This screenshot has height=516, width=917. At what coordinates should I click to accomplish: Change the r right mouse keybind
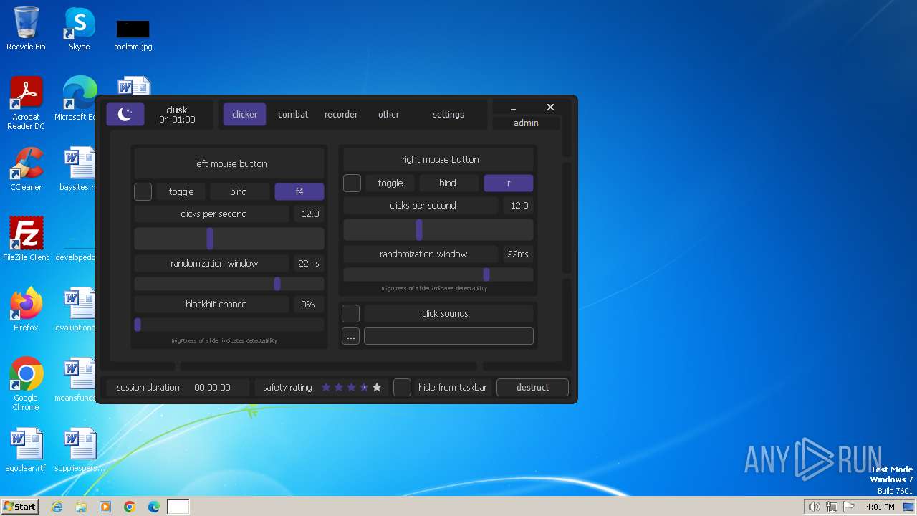pos(509,183)
